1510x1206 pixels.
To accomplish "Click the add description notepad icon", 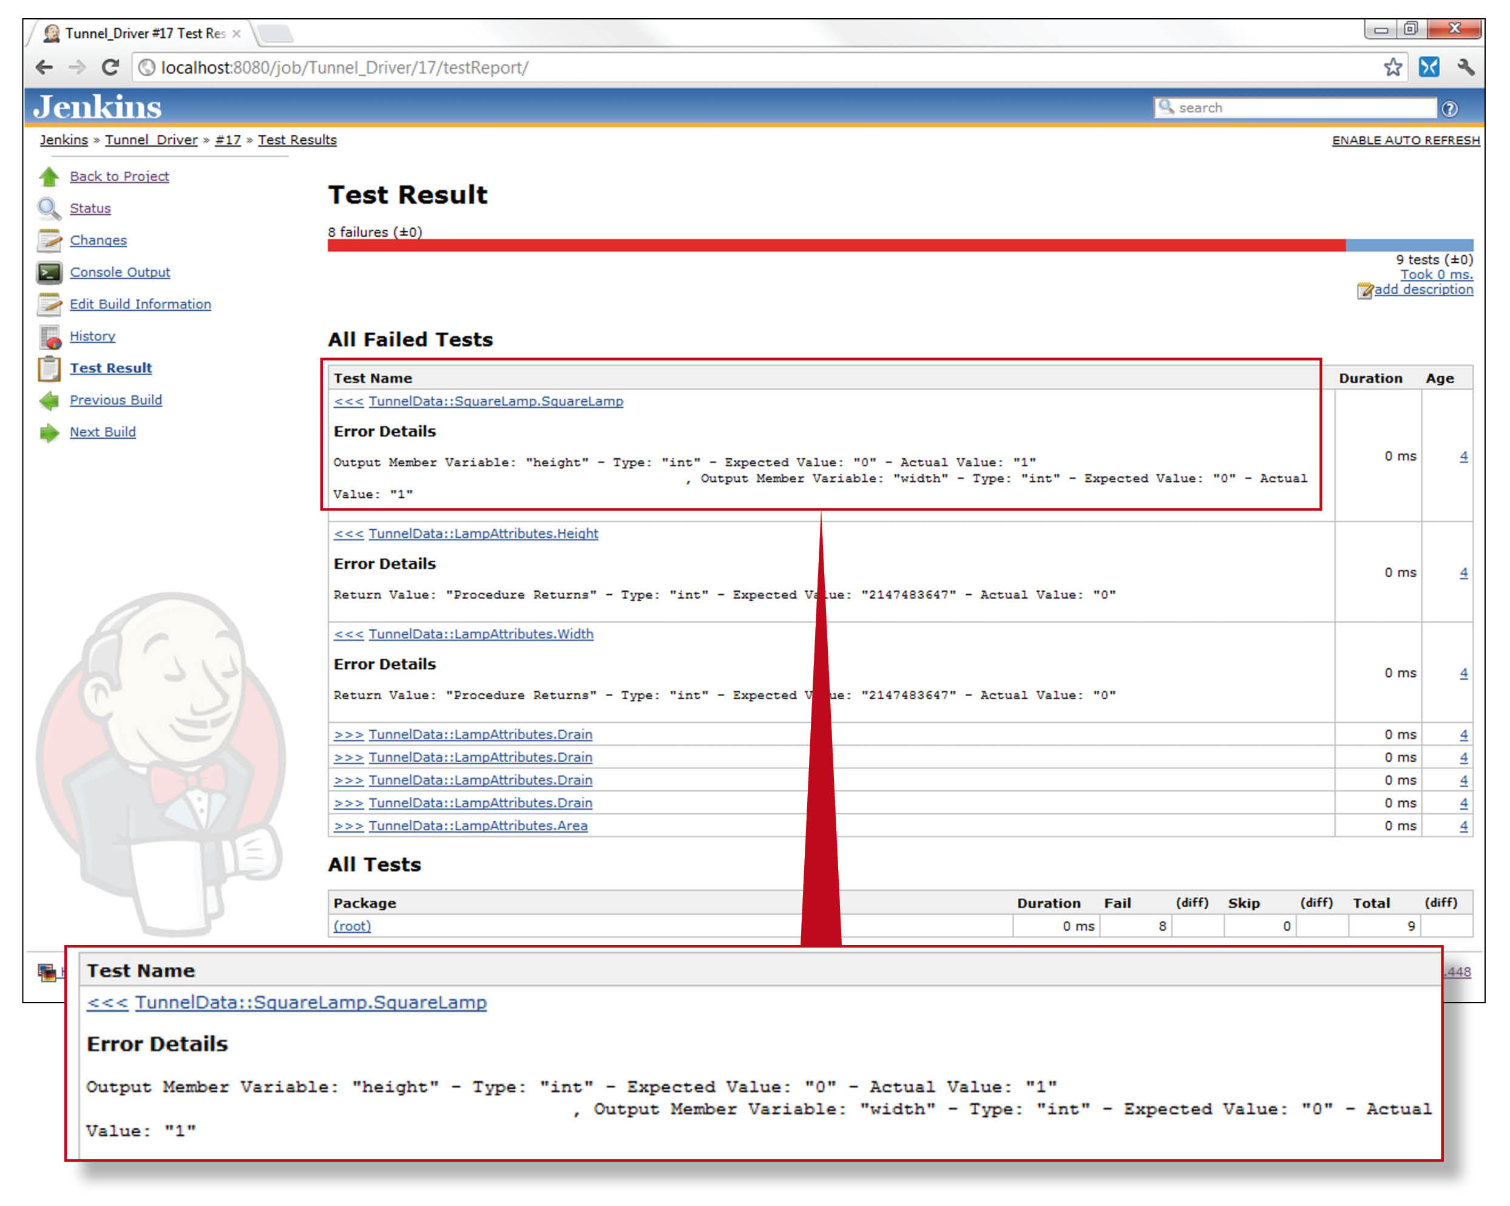I will [x=1364, y=291].
